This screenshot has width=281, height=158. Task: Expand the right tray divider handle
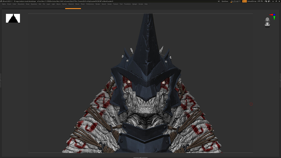[x=280, y=80]
